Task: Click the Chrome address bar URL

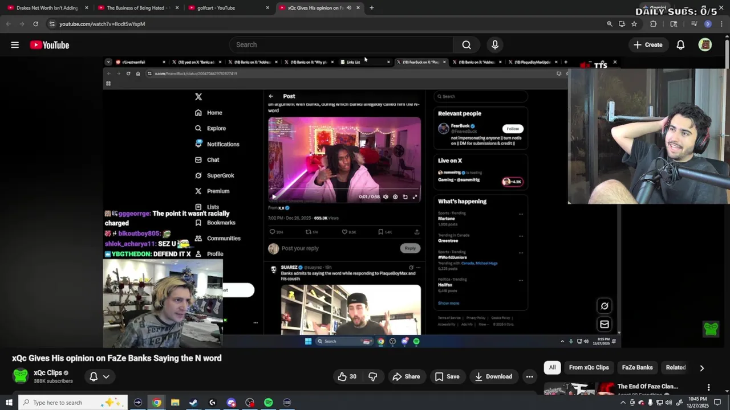Action: click(102, 24)
